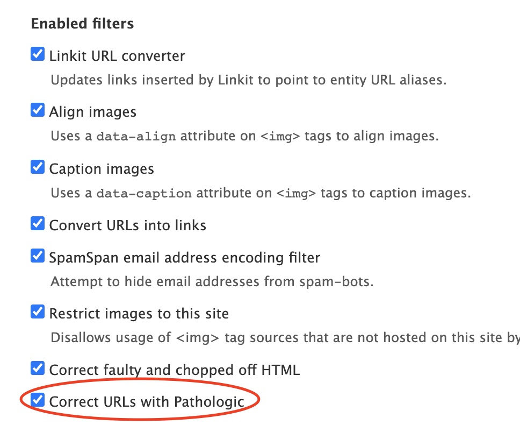Image resolution: width=520 pixels, height=425 pixels.
Task: Uncheck the circled Correct URLs with Pathologic filter
Action: point(37,399)
